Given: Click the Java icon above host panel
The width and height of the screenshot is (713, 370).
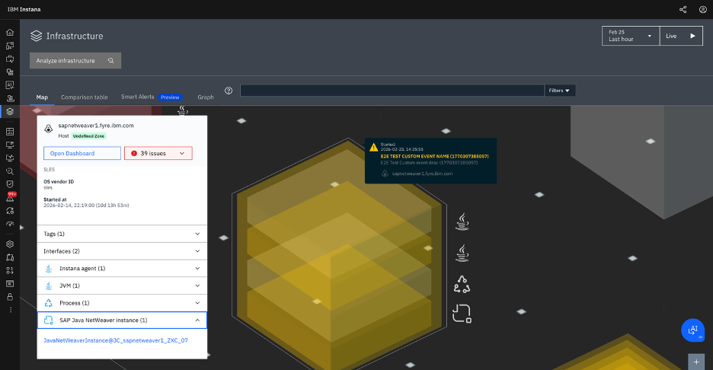Looking at the screenshot, I should 182,110.
